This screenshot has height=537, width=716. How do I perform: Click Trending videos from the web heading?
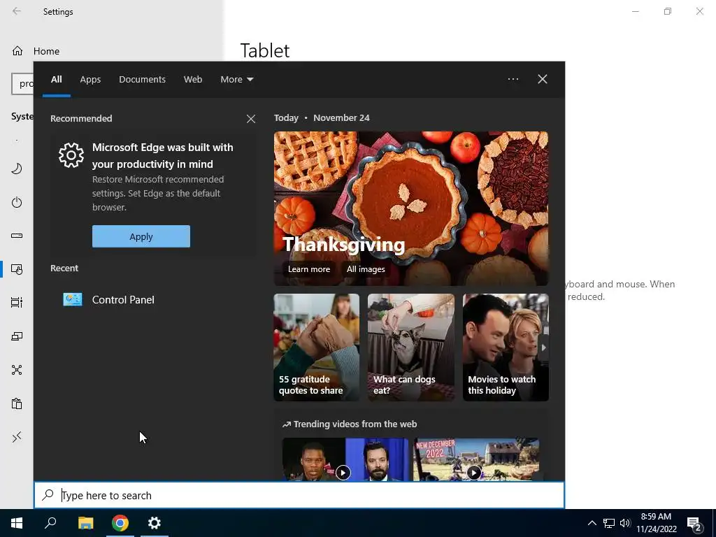tap(350, 424)
